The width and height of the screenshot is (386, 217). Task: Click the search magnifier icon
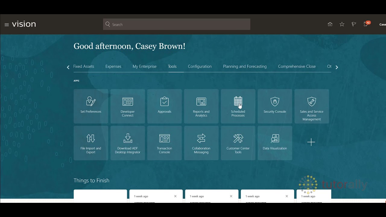[x=108, y=24]
